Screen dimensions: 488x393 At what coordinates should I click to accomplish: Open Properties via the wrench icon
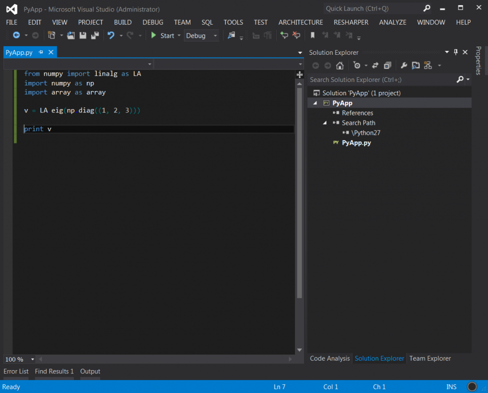tap(404, 65)
